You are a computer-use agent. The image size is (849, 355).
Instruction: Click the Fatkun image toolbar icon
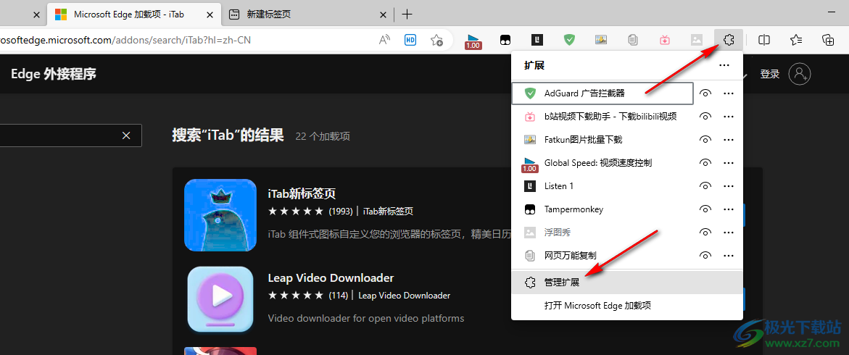600,40
